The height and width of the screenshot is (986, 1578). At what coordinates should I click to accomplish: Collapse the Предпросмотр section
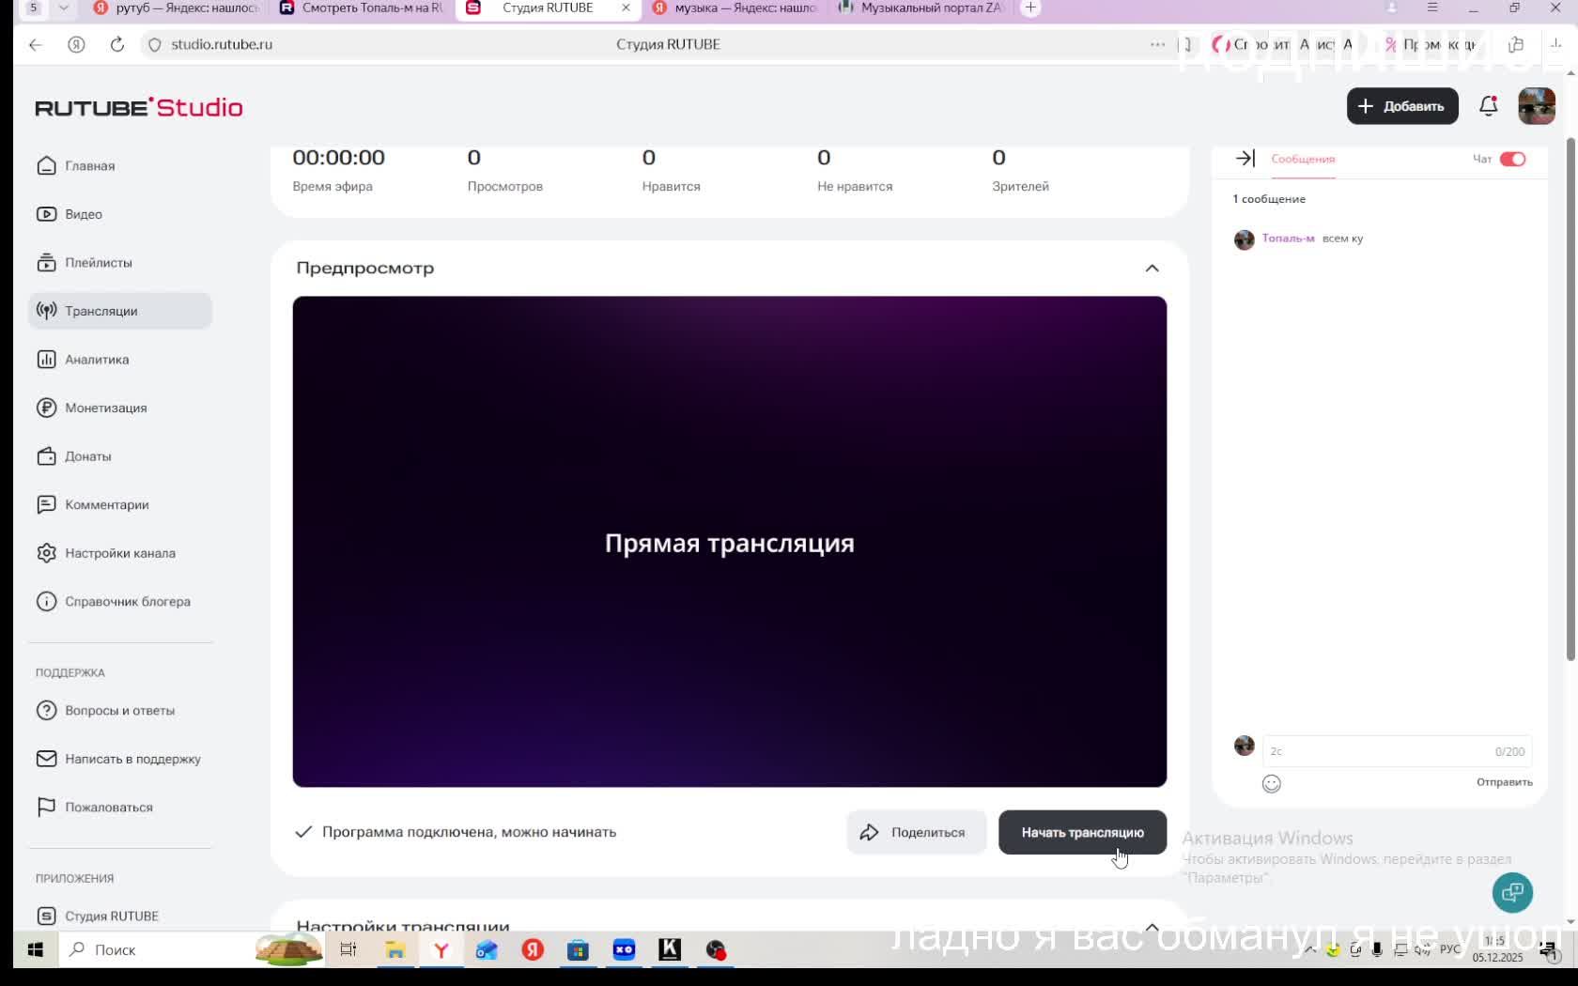point(1152,269)
